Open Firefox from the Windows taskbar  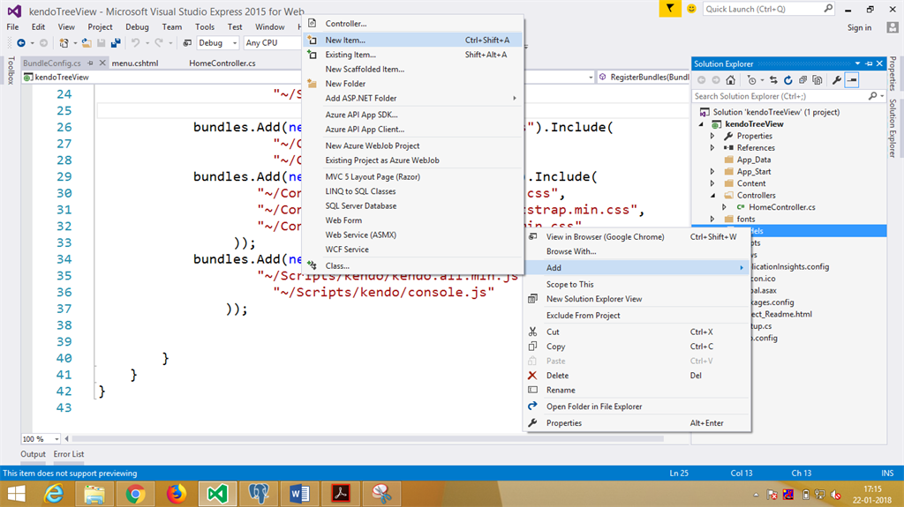pos(177,492)
